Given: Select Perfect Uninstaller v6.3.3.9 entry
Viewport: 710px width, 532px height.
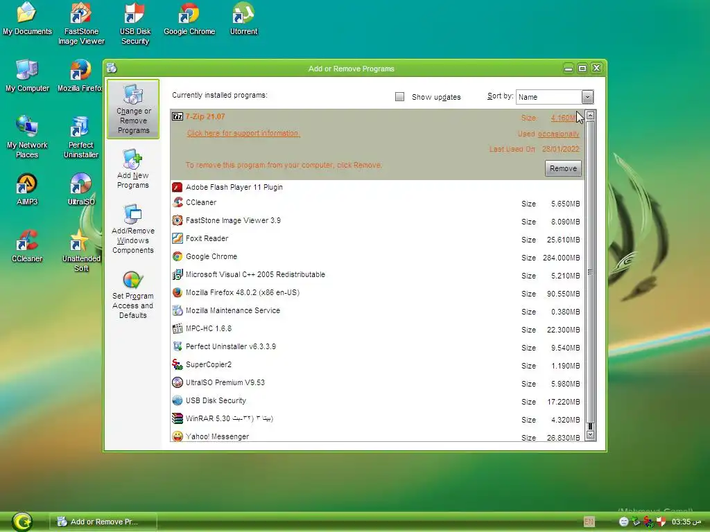Looking at the screenshot, I should pos(378,347).
